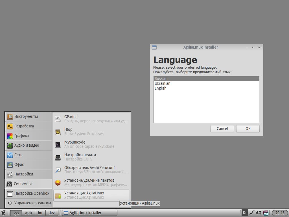
Task: Toggle the En keyboard layout indicator
Action: point(245,213)
